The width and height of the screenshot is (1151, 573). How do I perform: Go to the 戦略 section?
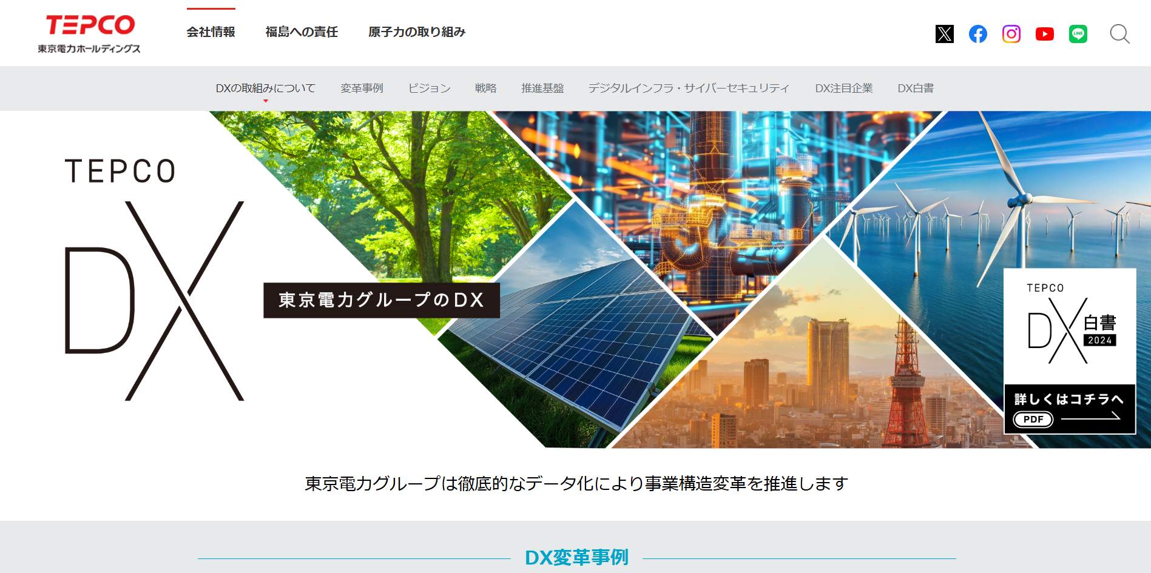click(x=485, y=89)
